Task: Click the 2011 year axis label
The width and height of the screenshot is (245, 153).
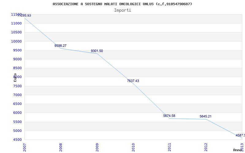Action: click(170, 147)
